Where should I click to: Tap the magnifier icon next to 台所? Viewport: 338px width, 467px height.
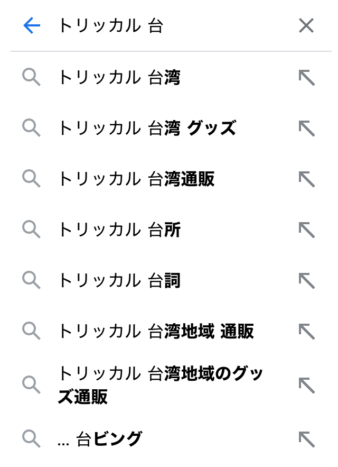[x=31, y=230]
